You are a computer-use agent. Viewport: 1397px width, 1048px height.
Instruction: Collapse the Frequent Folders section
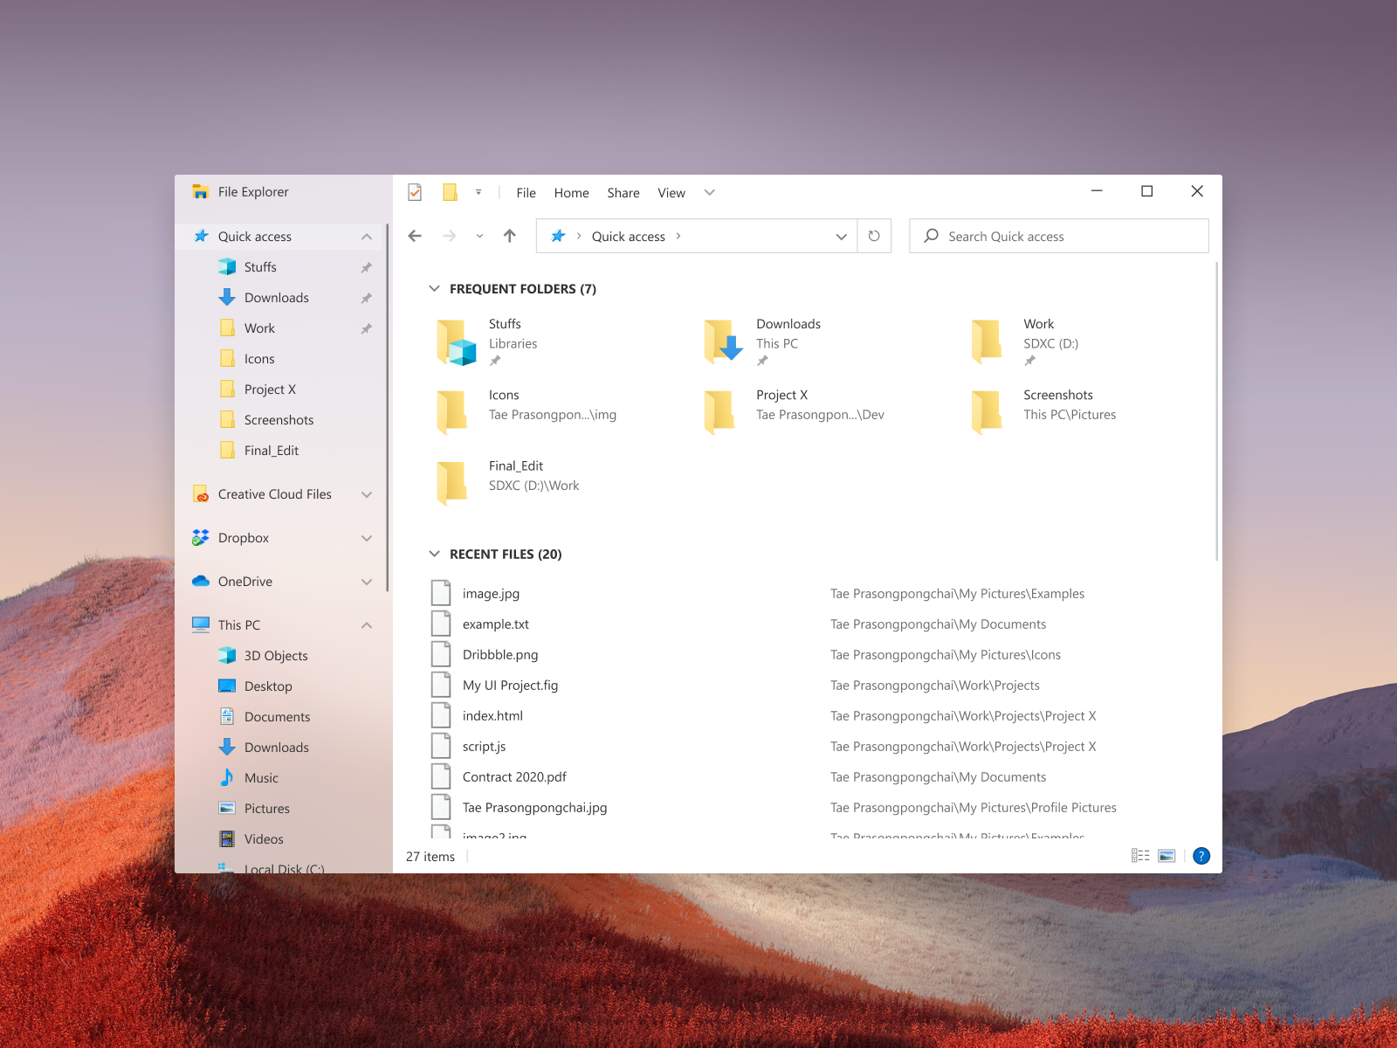click(x=434, y=289)
